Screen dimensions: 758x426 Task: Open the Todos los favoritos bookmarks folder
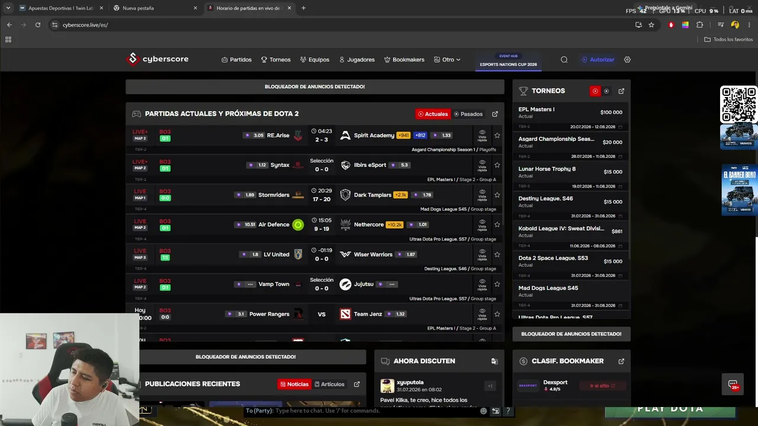(728, 40)
